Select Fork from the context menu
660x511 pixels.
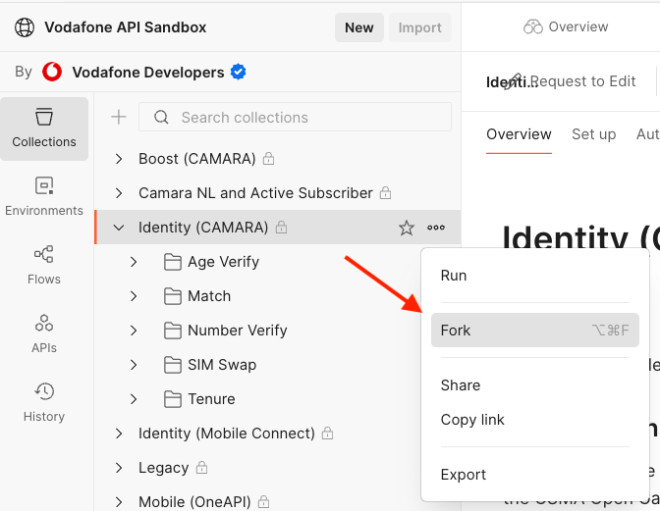click(x=456, y=331)
